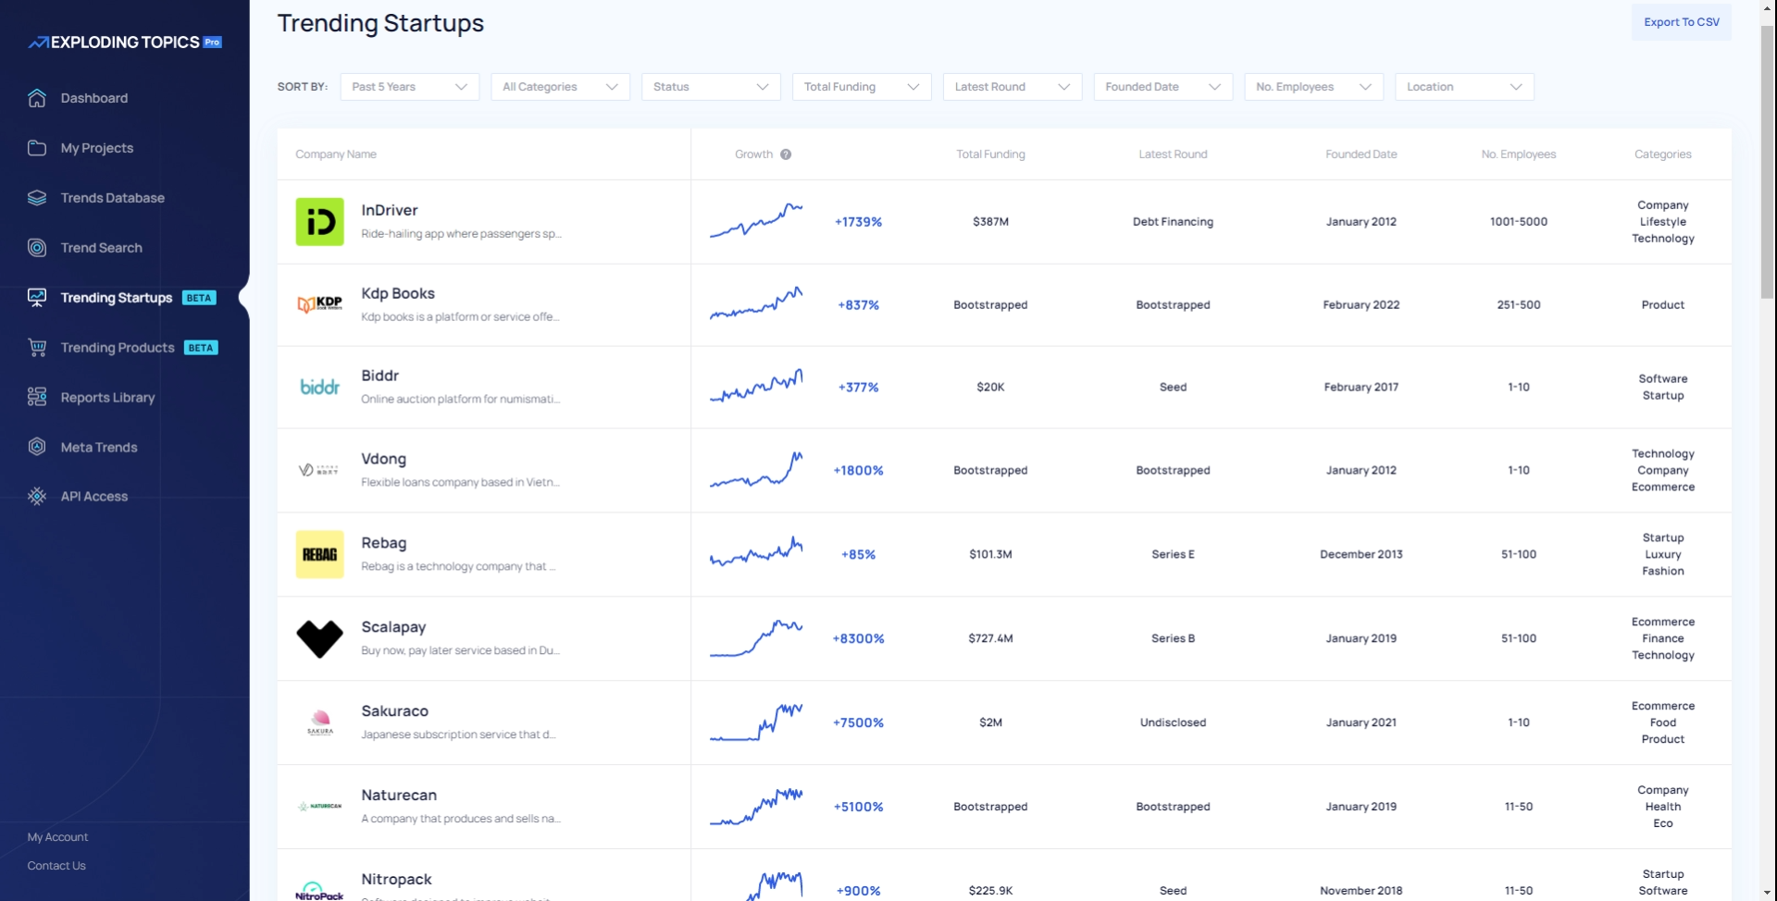The height and width of the screenshot is (901, 1777).
Task: Click the Reports Library icon
Action: (37, 397)
